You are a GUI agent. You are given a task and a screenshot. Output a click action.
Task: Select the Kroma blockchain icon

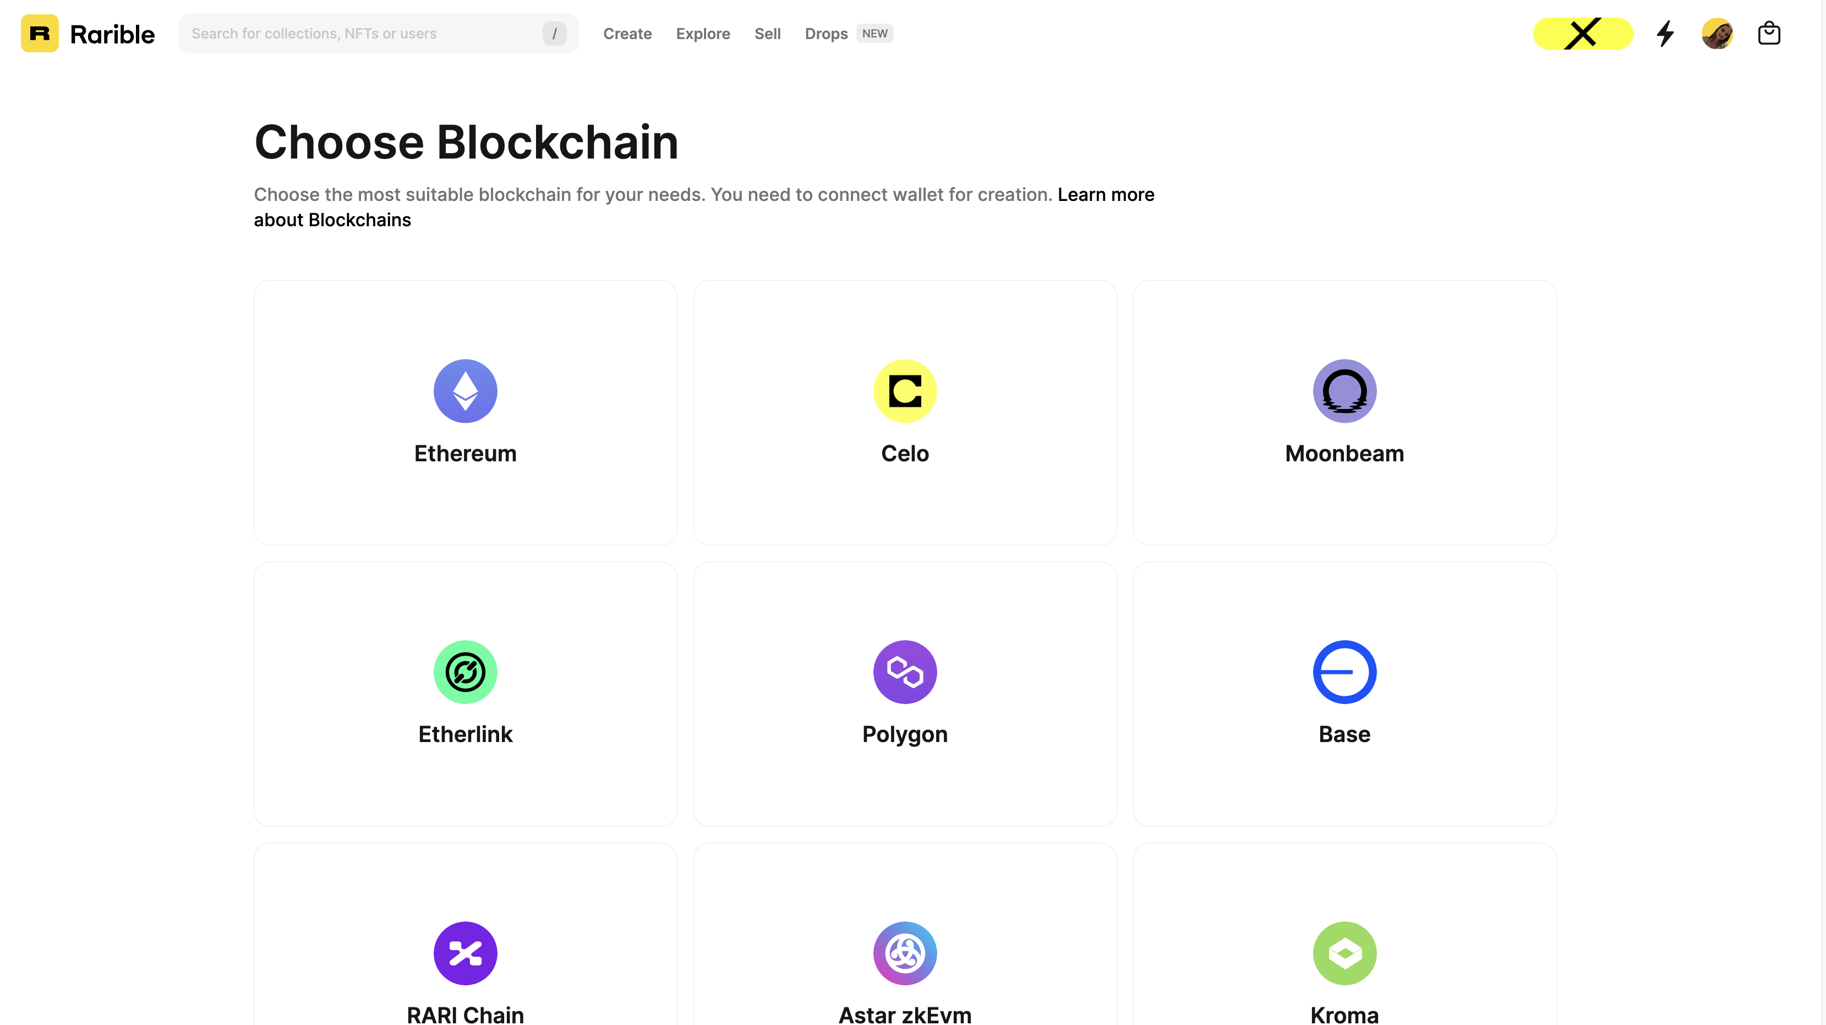point(1344,952)
